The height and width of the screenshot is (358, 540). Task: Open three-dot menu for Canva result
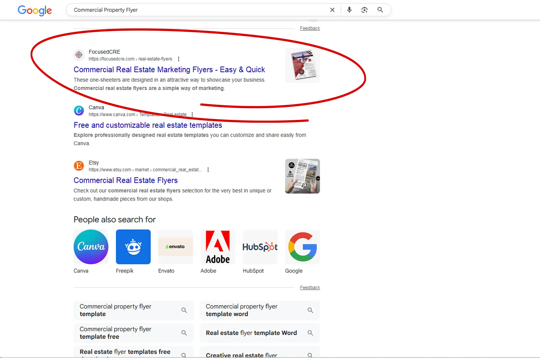pos(192,115)
